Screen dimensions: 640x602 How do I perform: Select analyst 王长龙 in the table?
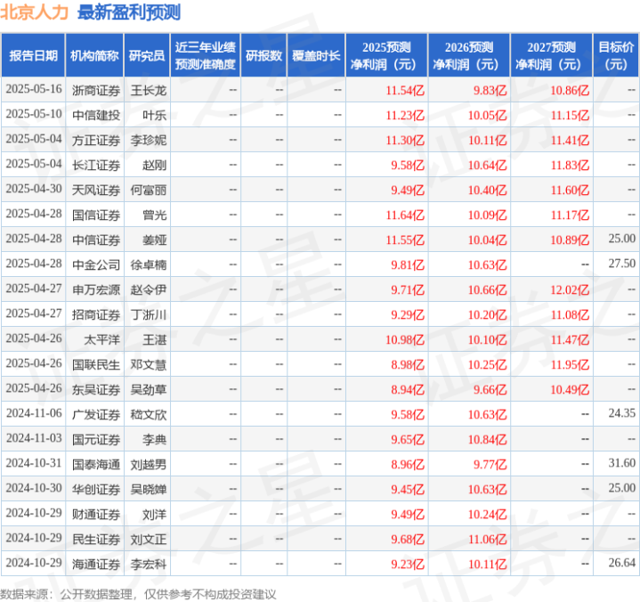tap(149, 90)
